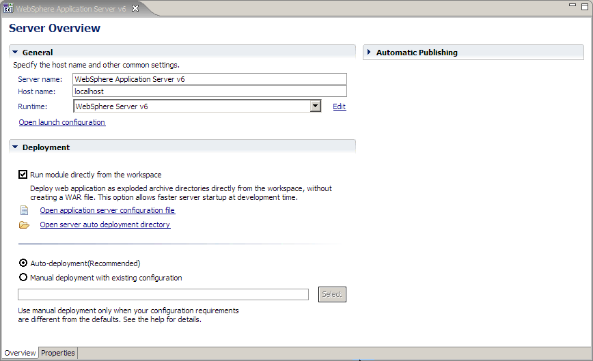Switch to the Properties tab
The width and height of the screenshot is (593, 361).
tap(58, 353)
